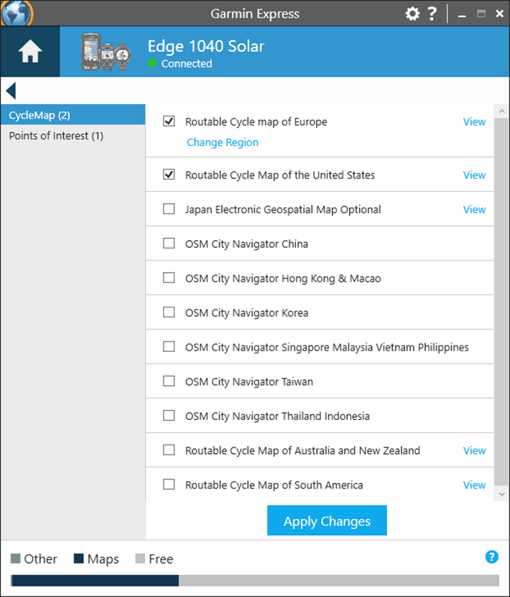Screen dimensions: 510x597
Task: Click the storage usage bar
Action: tap(255, 581)
